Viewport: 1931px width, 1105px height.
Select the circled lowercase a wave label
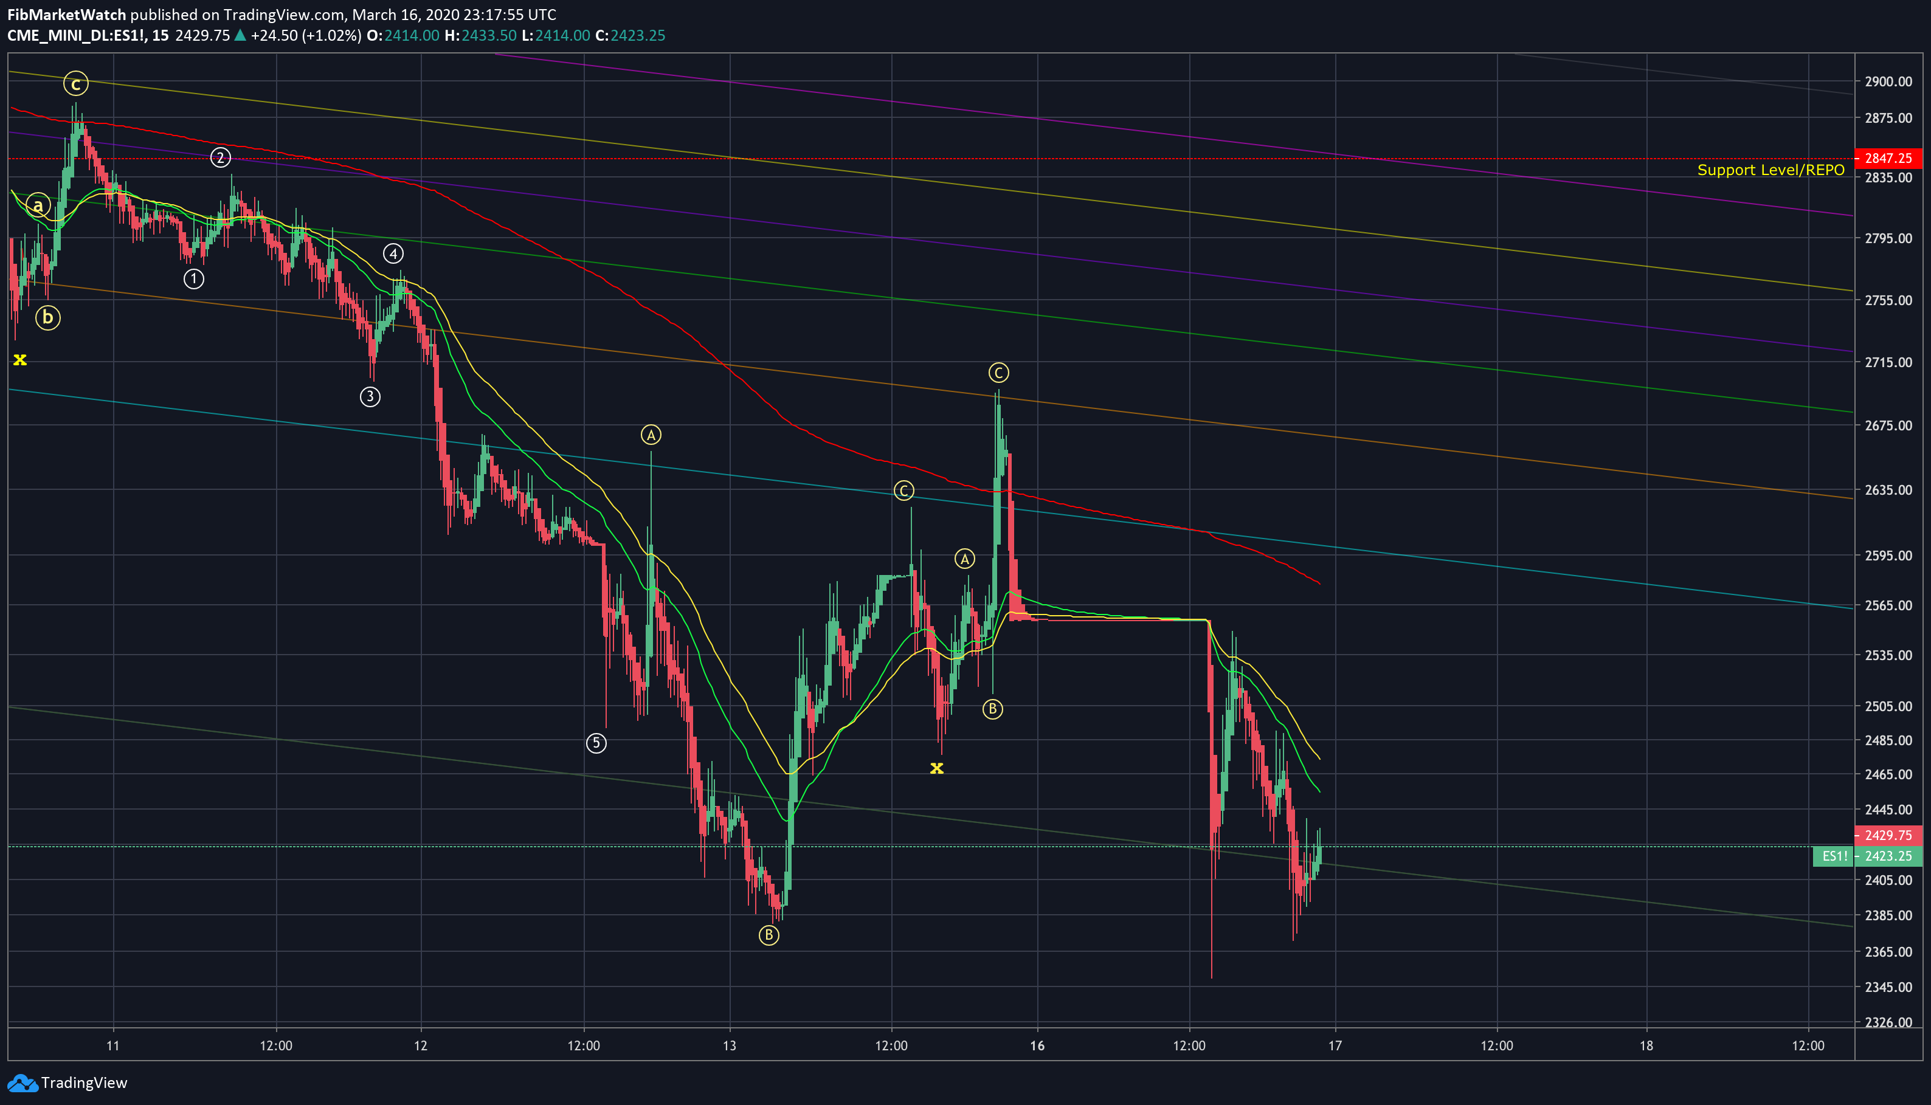pos(38,205)
